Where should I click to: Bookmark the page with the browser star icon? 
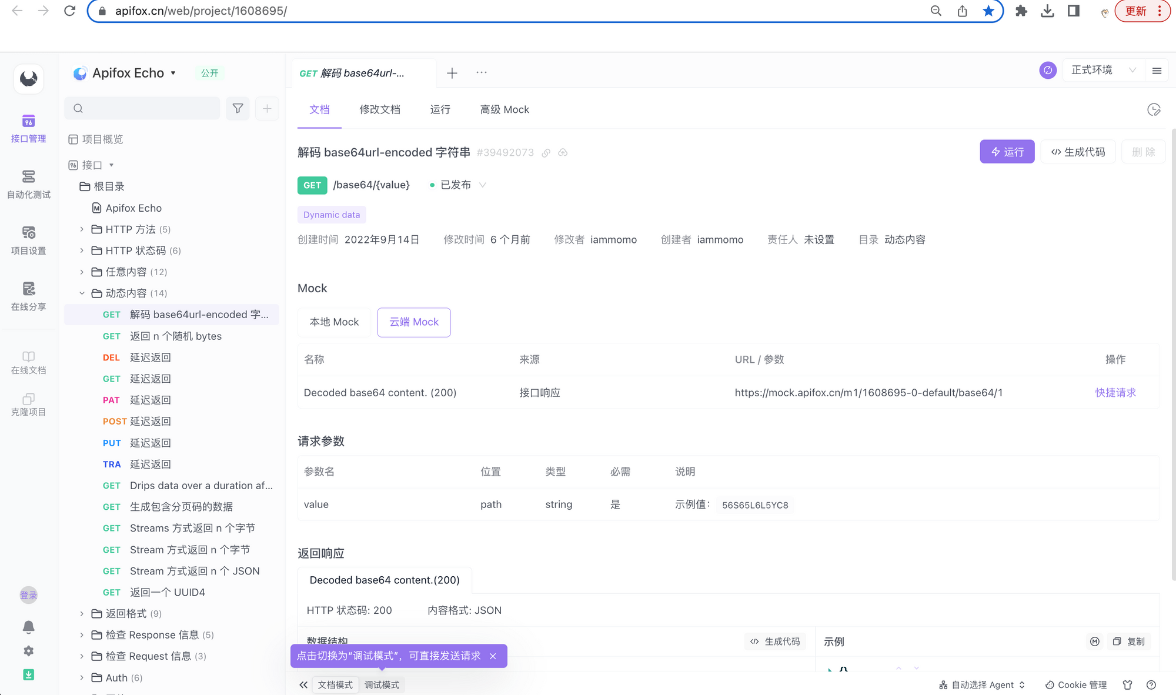(988, 11)
